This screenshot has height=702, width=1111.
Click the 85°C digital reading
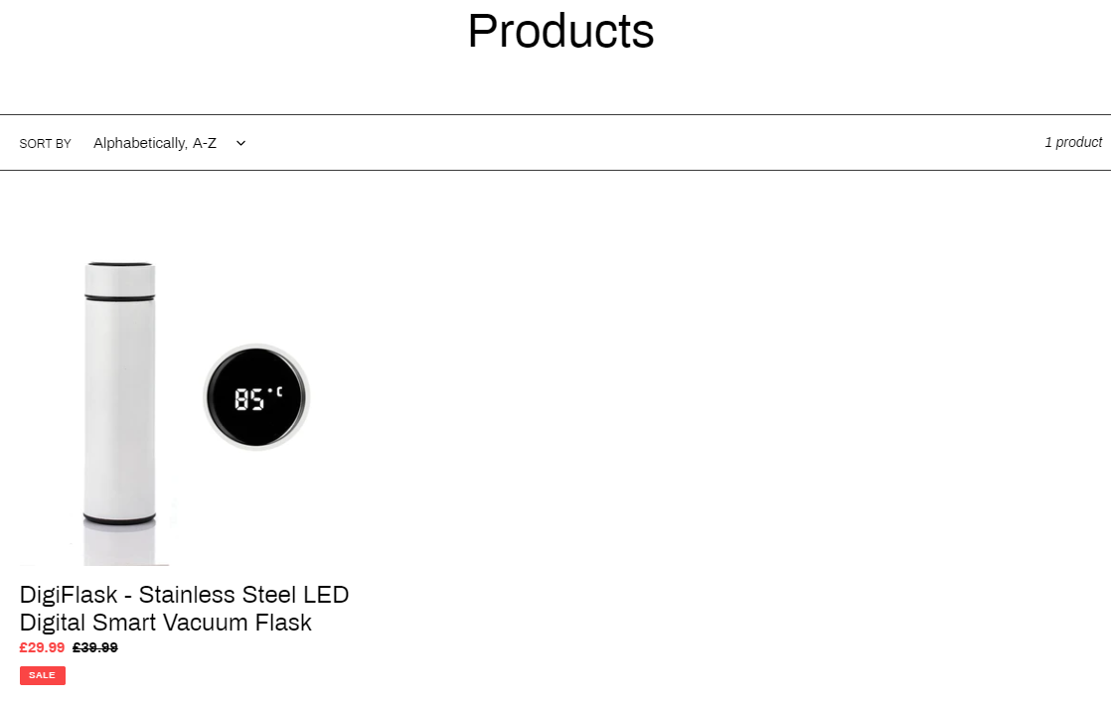[258, 398]
